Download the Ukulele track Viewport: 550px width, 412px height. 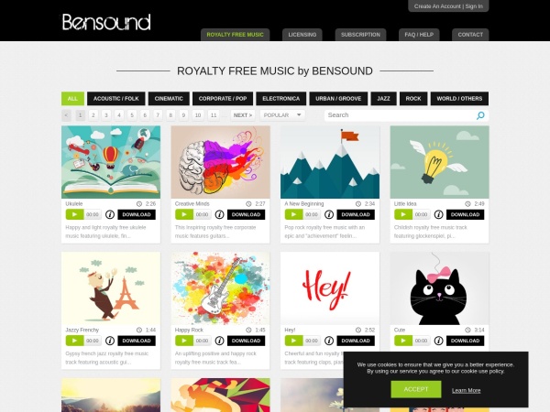[x=137, y=214]
